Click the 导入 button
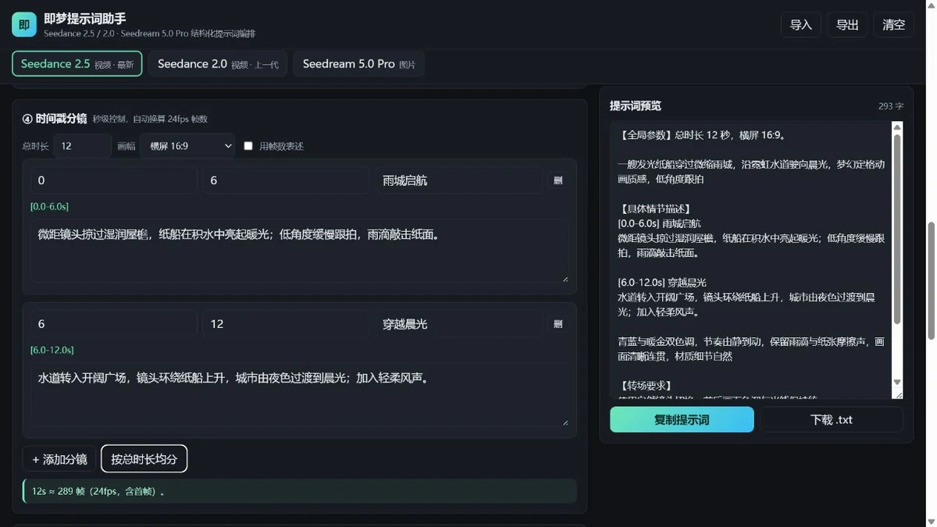Screen dimensions: 937x527 801,25
